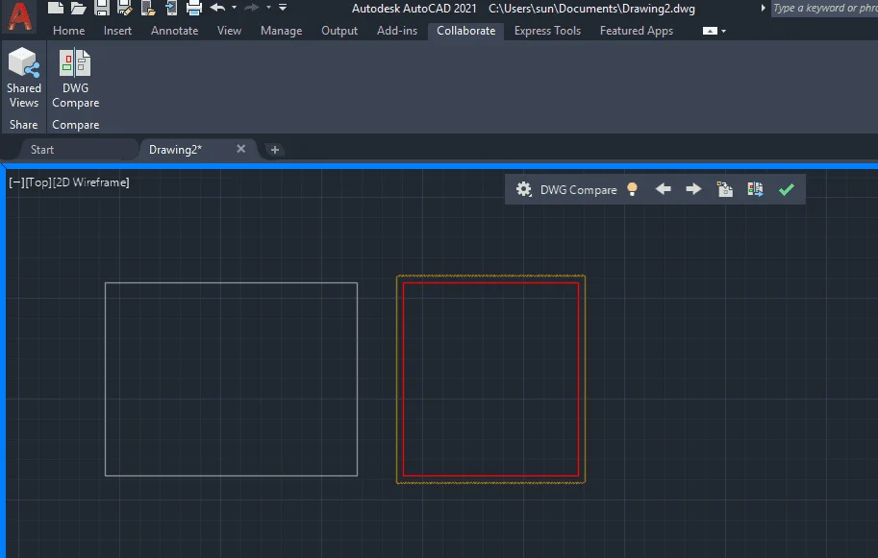
Task: Expand the arrow beside the search field
Action: point(763,8)
